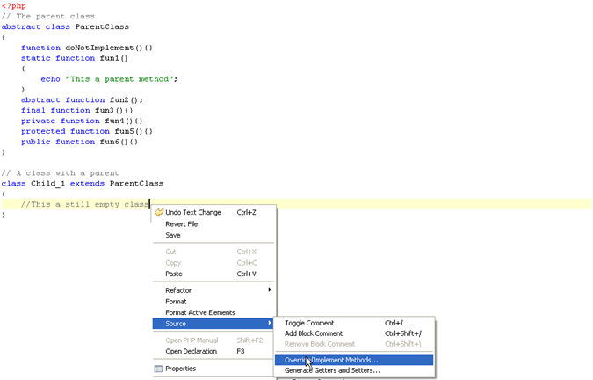Expand the Refactor submenu arrow
Viewport: 593px width, 380px height.
tap(270, 290)
